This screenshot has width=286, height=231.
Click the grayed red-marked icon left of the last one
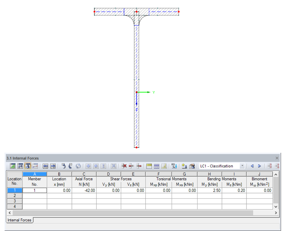[x=269, y=166]
